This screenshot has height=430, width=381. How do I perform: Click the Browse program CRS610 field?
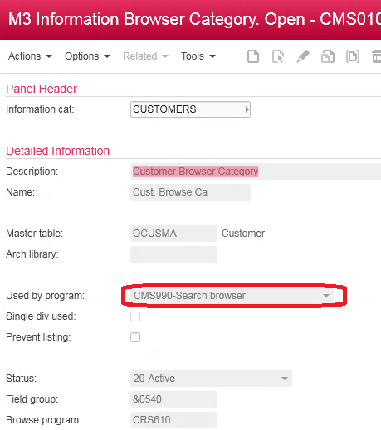click(173, 420)
